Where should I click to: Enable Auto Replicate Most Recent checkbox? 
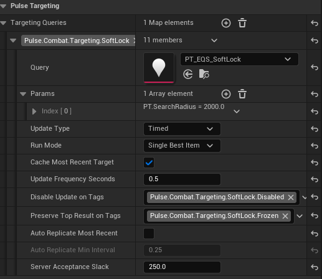[x=149, y=234]
